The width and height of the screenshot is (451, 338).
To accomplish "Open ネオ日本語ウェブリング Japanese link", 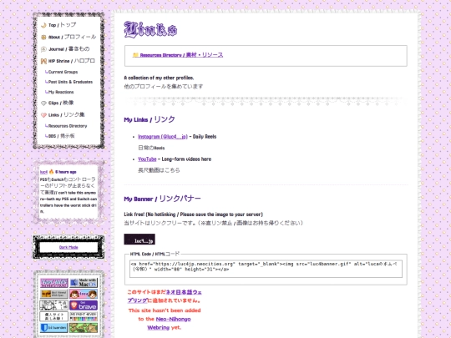I will tap(165, 296).
